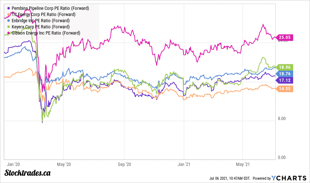Screen dimensions: 310x183
Task: Select the Enbridge Inc PE Ratio legend label
Action: pos(46,21)
